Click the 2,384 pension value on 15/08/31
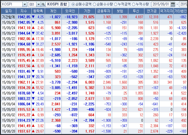 155,126
